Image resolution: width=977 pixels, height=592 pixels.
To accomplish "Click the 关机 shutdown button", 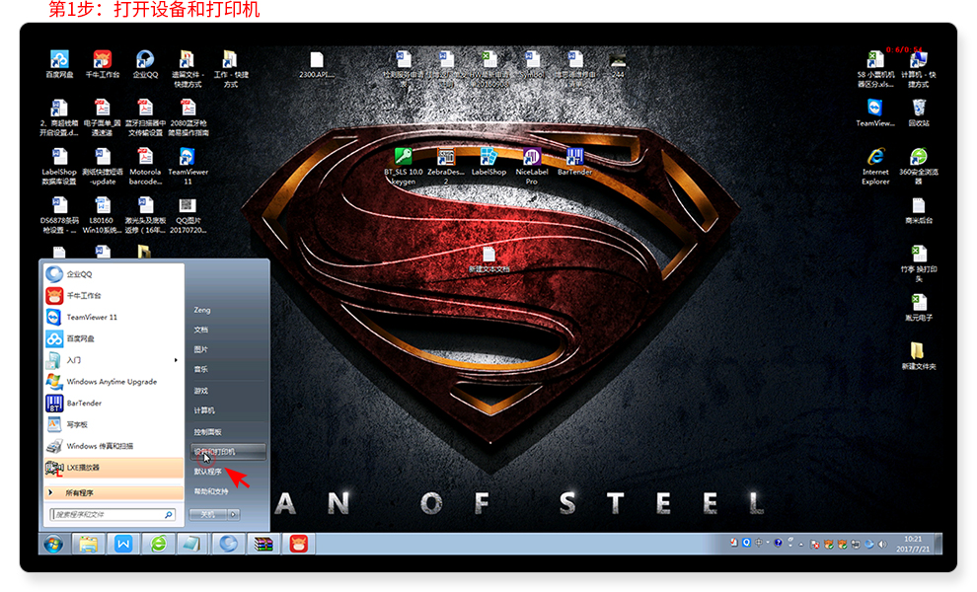I will 208,515.
